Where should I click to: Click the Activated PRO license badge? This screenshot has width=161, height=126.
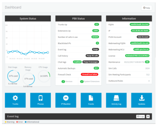pyautogui.click(x=137, y=56)
